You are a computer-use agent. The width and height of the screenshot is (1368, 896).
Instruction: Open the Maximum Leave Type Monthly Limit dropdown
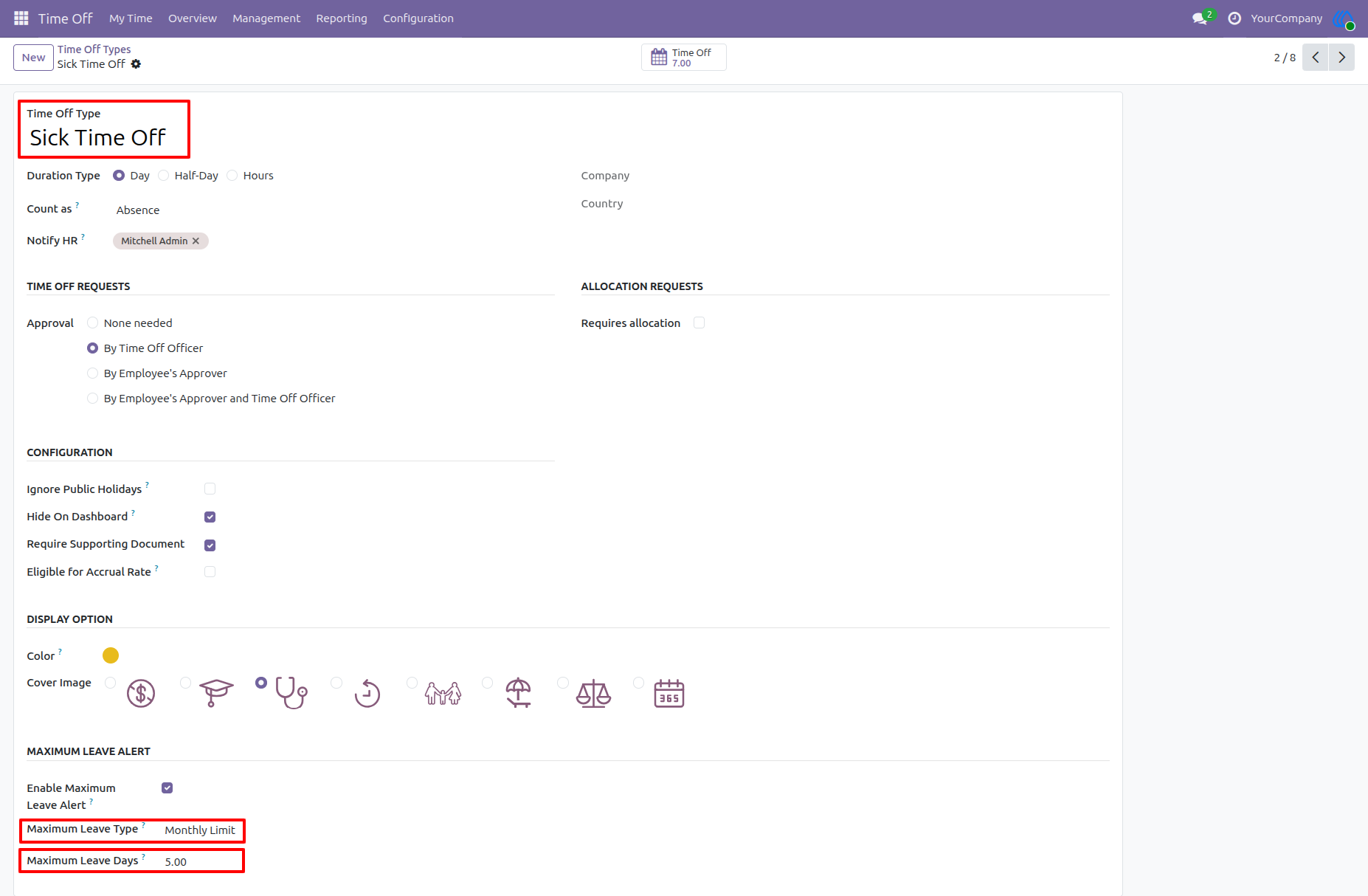[200, 830]
